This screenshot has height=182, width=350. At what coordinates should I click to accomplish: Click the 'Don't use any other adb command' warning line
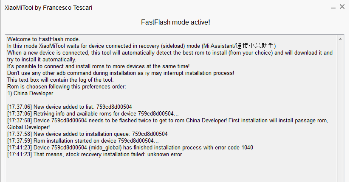[121, 73]
